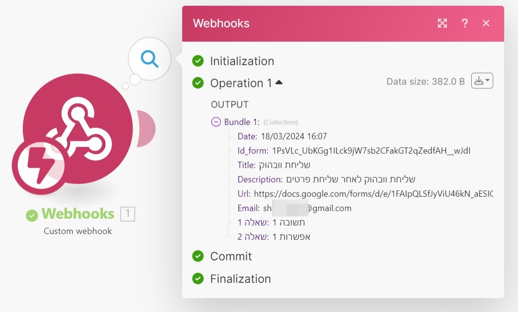Click the docs.google.com Url value
Viewport: 518px width, 312px height.
(373, 194)
